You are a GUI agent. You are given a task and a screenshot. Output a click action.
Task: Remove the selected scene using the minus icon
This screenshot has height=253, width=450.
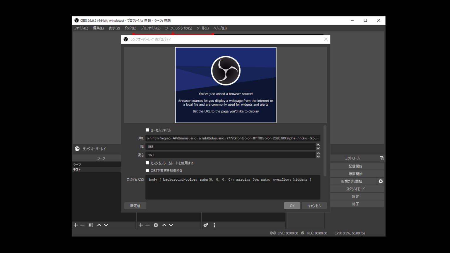[83, 225]
